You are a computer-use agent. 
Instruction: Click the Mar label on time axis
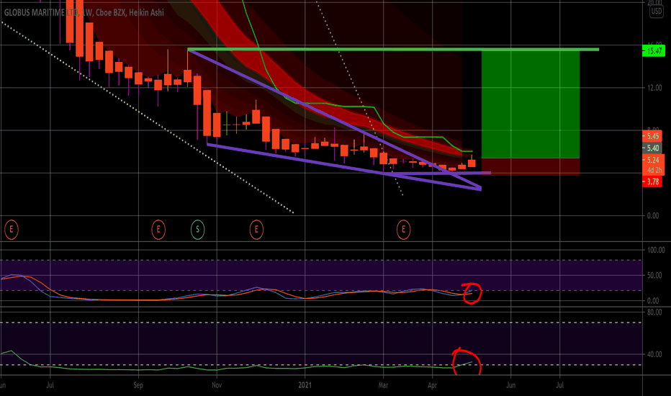coord(383,385)
